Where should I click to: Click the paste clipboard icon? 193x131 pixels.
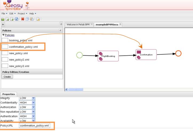coord(32,19)
